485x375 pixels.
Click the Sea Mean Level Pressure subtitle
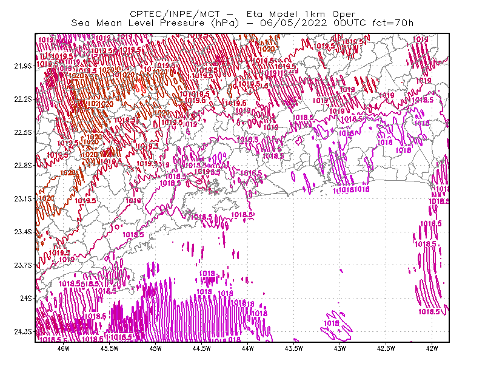[242, 23]
